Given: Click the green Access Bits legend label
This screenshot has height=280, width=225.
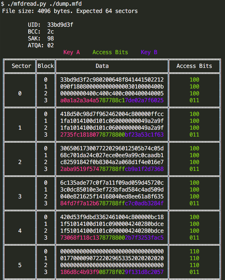Looking at the screenshot, I should pos(110,52).
